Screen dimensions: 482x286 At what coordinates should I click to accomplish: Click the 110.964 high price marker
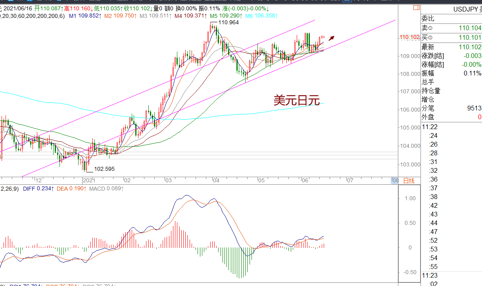[229, 23]
